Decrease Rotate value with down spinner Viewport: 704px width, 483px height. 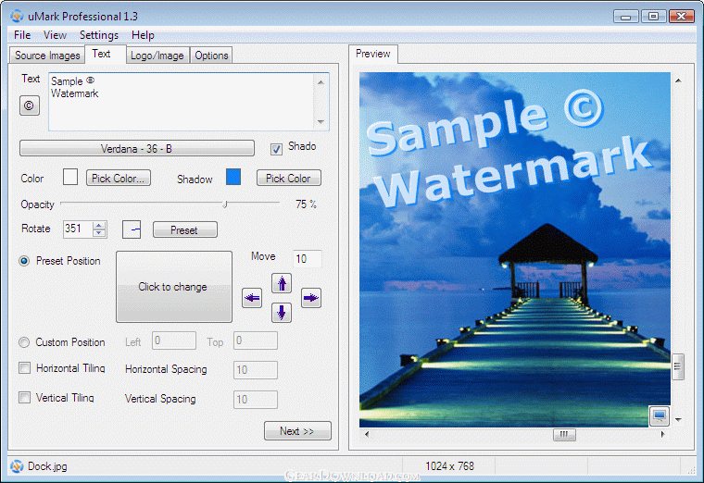(99, 233)
